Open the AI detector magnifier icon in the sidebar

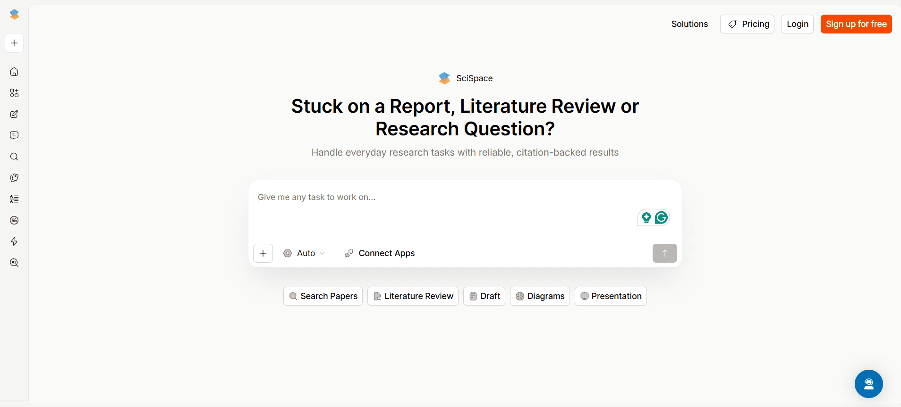14,263
